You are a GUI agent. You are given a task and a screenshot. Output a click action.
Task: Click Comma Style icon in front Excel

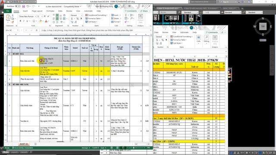pyautogui.click(x=81, y=19)
